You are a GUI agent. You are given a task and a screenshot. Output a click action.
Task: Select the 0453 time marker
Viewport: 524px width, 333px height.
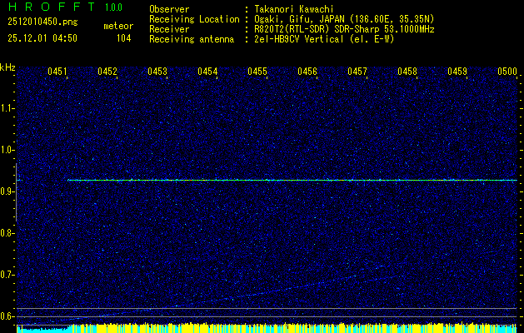[157, 72]
